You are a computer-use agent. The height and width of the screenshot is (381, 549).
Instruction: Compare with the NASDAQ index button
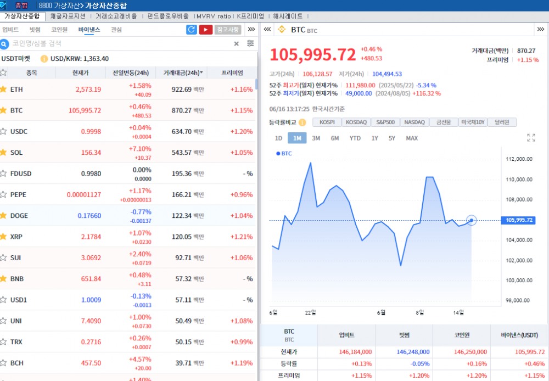[x=414, y=122]
